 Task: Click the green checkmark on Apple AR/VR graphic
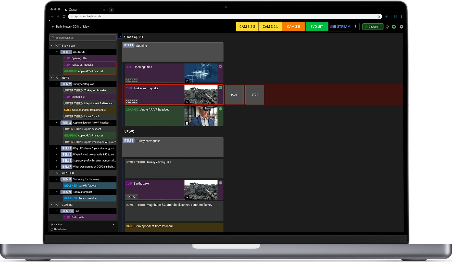pos(220,109)
